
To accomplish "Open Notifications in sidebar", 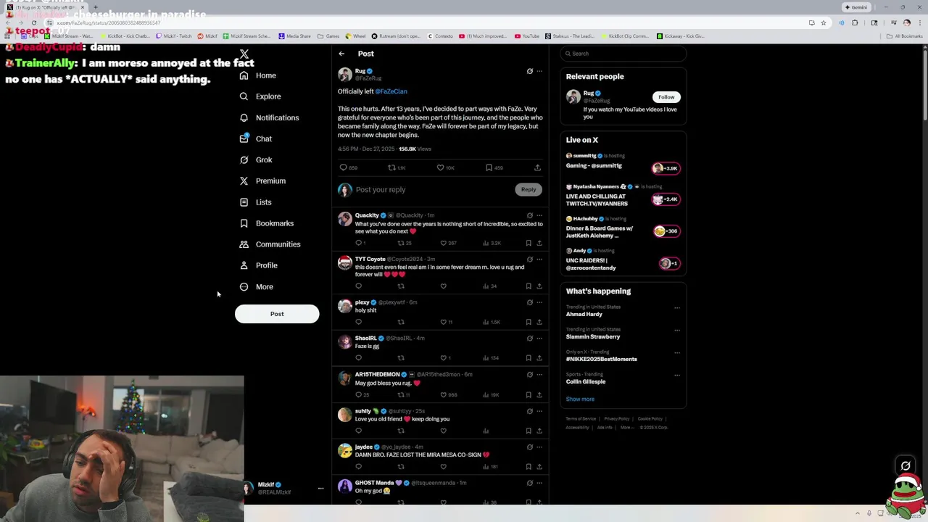I will tap(268, 117).
